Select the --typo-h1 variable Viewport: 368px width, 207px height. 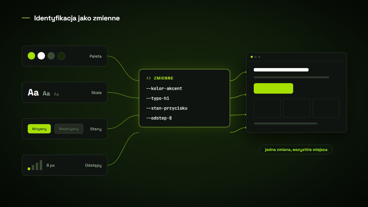tap(158, 98)
